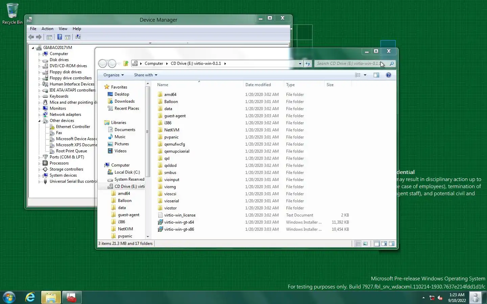
Task: Sort by Size column header
Action: pyautogui.click(x=338, y=85)
